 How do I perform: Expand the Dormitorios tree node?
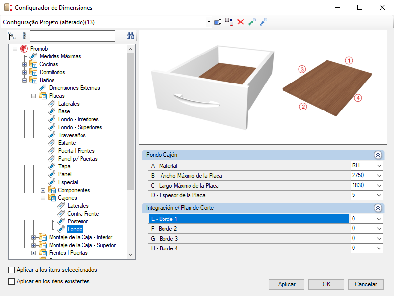[24, 72]
